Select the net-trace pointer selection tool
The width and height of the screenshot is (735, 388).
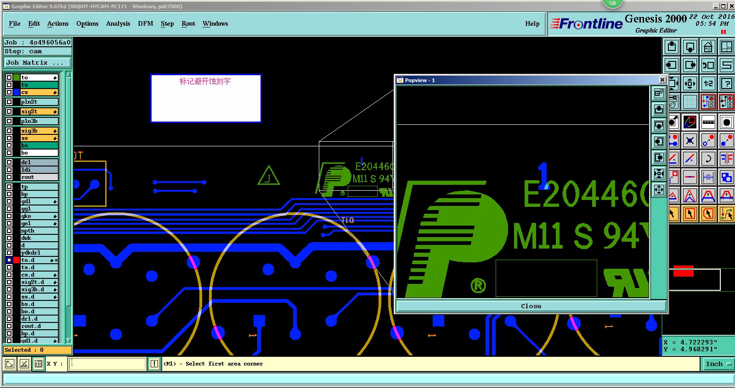pyautogui.click(x=727, y=214)
